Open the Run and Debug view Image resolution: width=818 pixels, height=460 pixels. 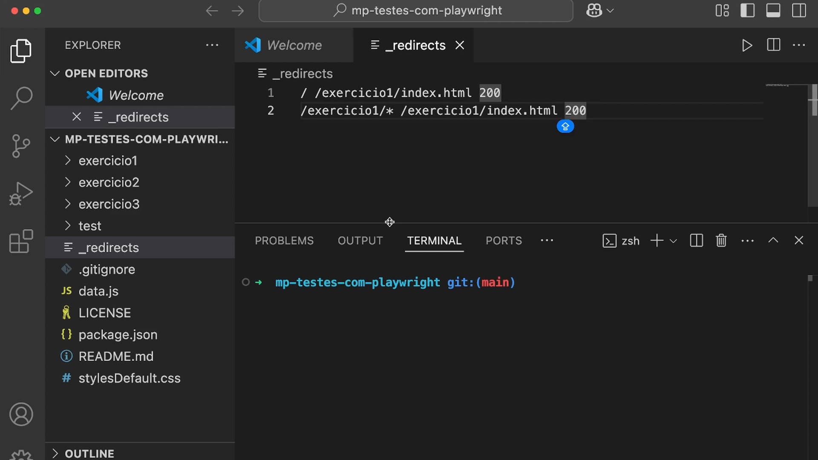[21, 194]
